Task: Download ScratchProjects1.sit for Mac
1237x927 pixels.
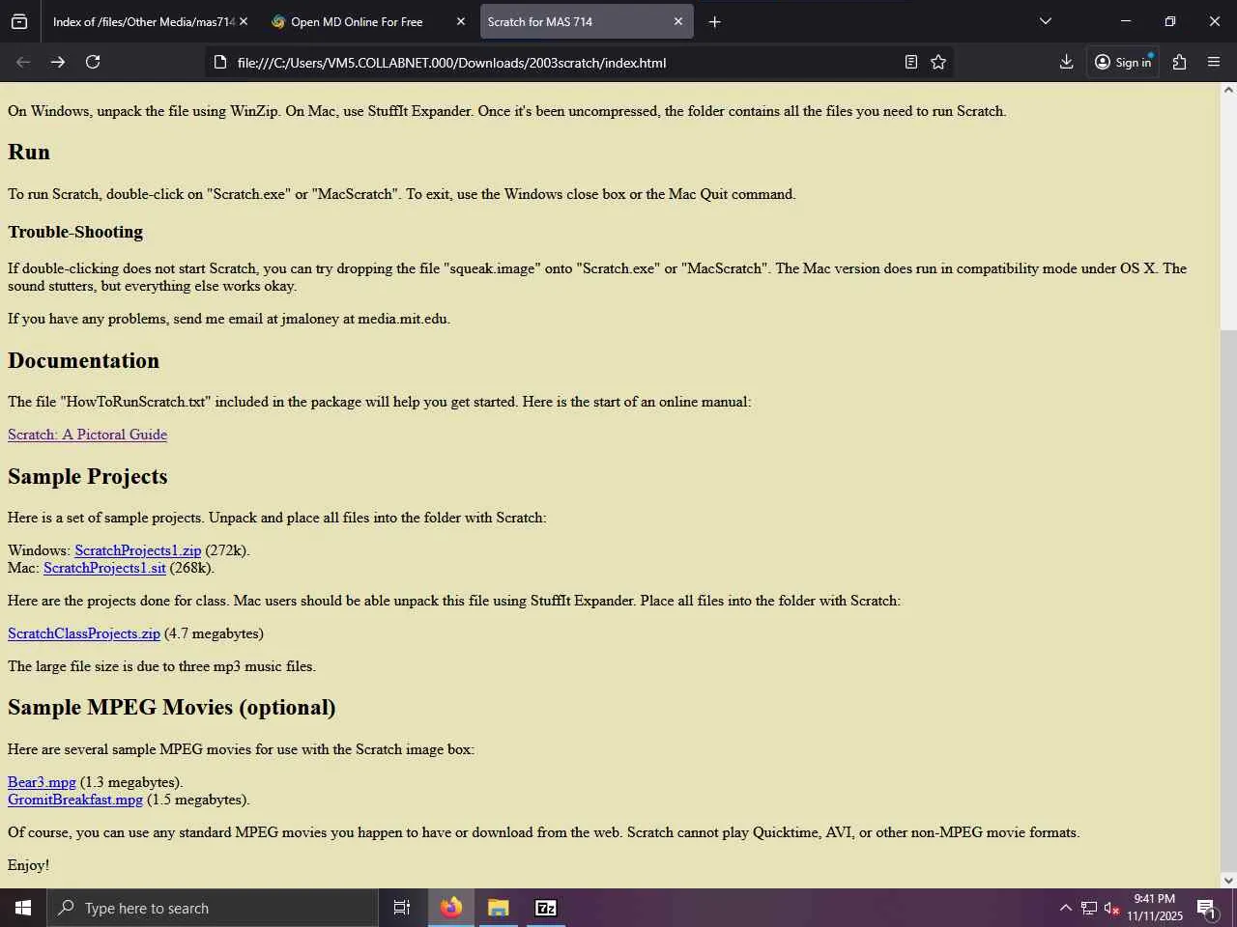Action: pyautogui.click(x=104, y=568)
